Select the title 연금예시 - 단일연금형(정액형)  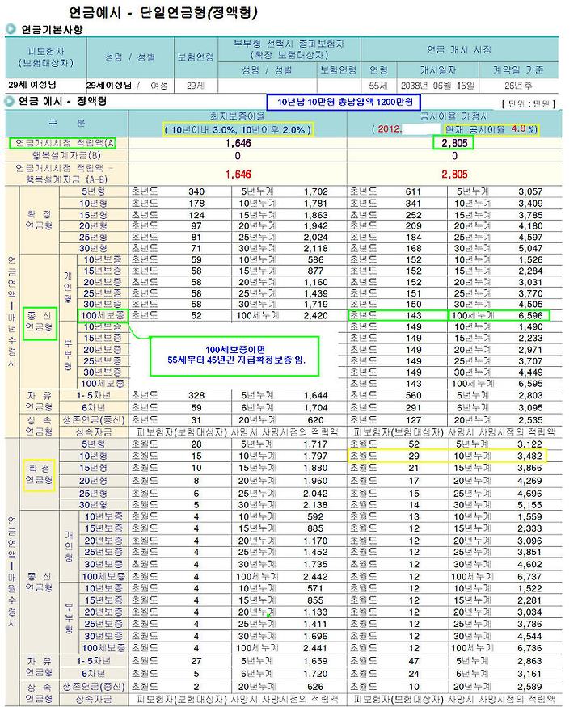tap(162, 12)
